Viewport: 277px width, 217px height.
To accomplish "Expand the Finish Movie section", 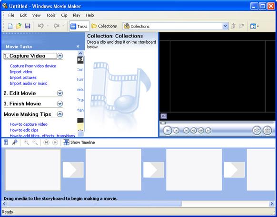I will coord(60,104).
